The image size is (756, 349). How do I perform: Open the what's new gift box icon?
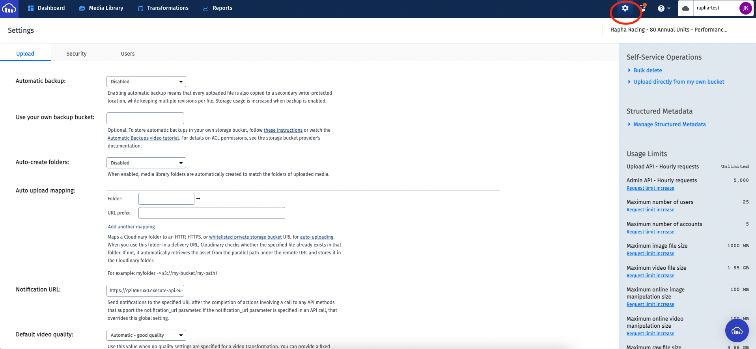[643, 8]
